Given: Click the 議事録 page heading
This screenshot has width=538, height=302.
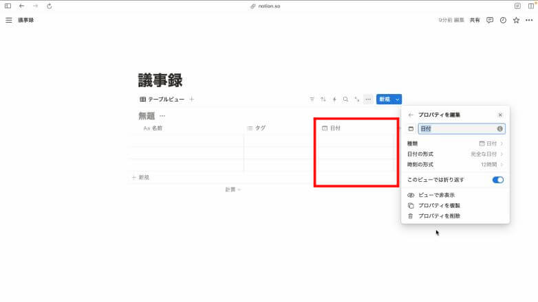Looking at the screenshot, I should click(160, 80).
